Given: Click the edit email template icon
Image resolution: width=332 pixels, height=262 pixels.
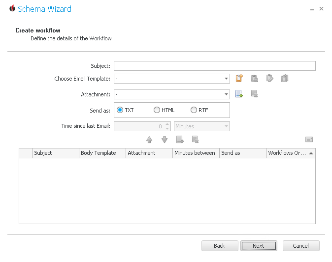Looking at the screenshot, I should (x=269, y=78).
